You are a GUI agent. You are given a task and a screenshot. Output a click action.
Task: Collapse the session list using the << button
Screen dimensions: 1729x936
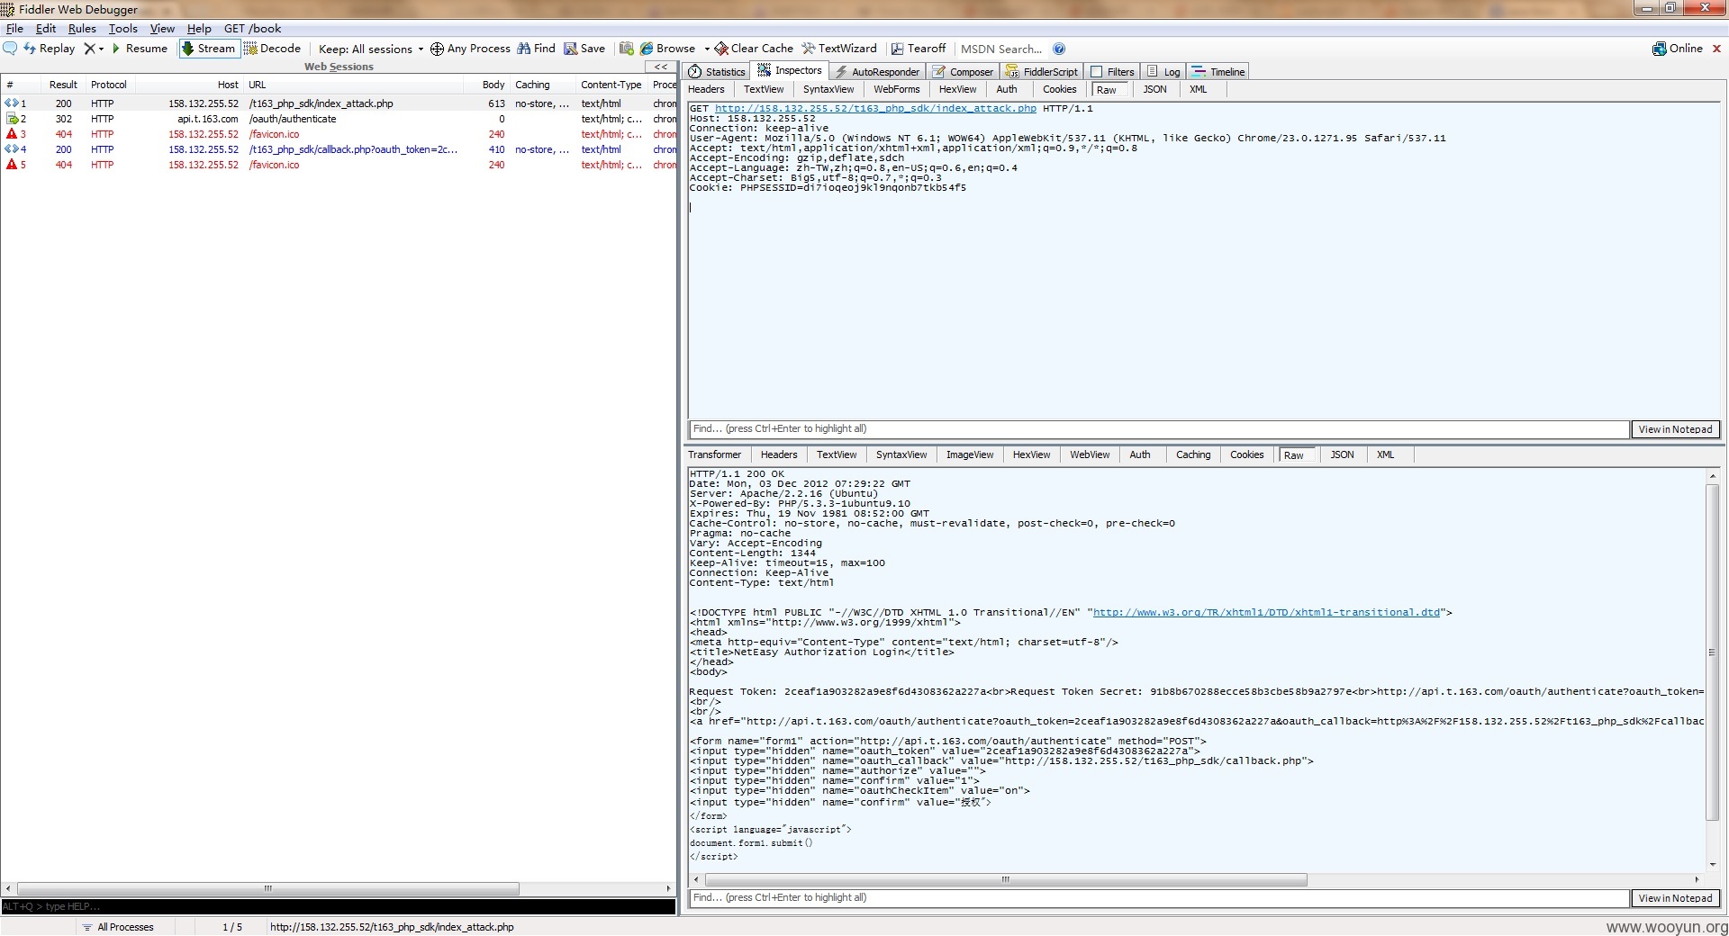(660, 67)
